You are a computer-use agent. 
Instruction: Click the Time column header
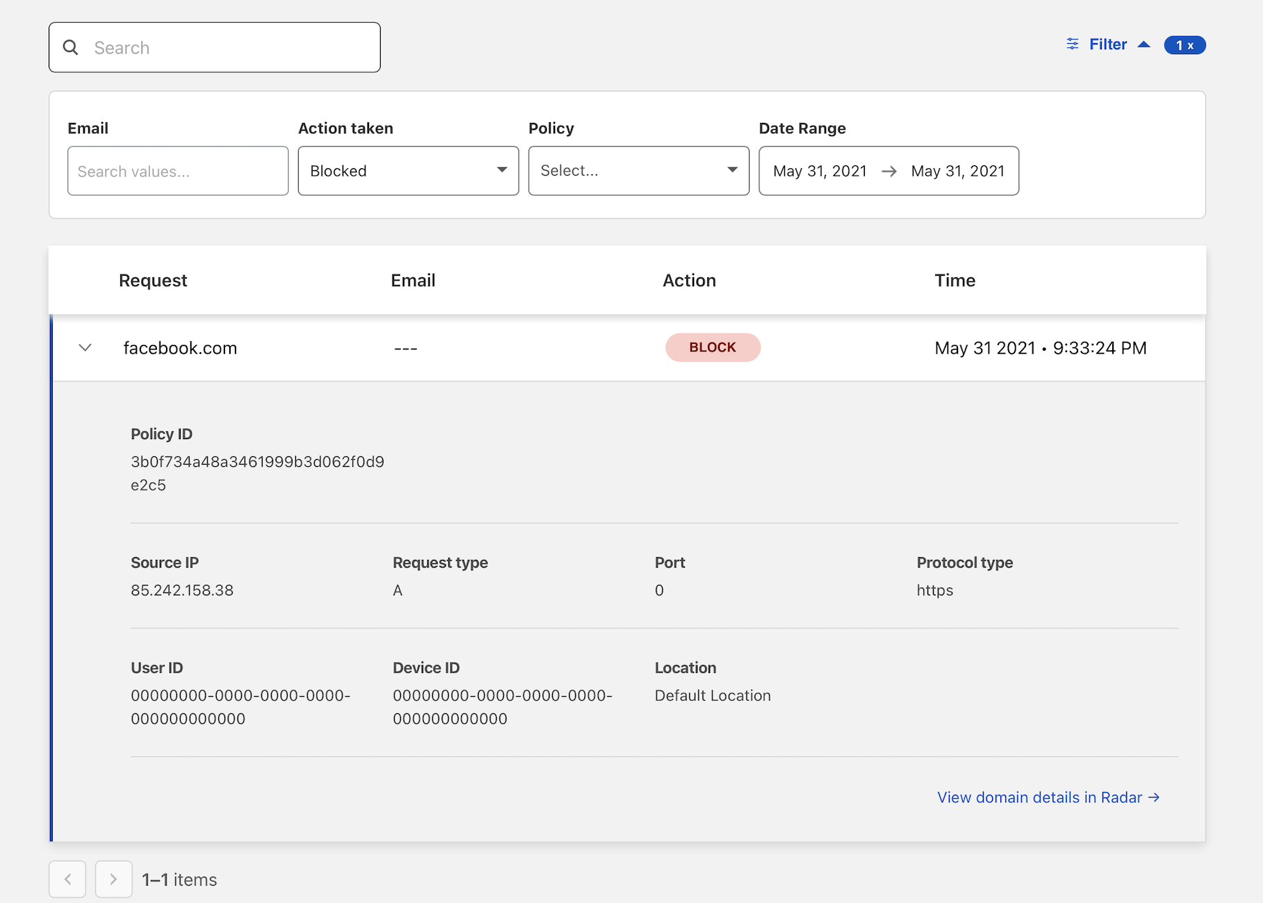955,281
